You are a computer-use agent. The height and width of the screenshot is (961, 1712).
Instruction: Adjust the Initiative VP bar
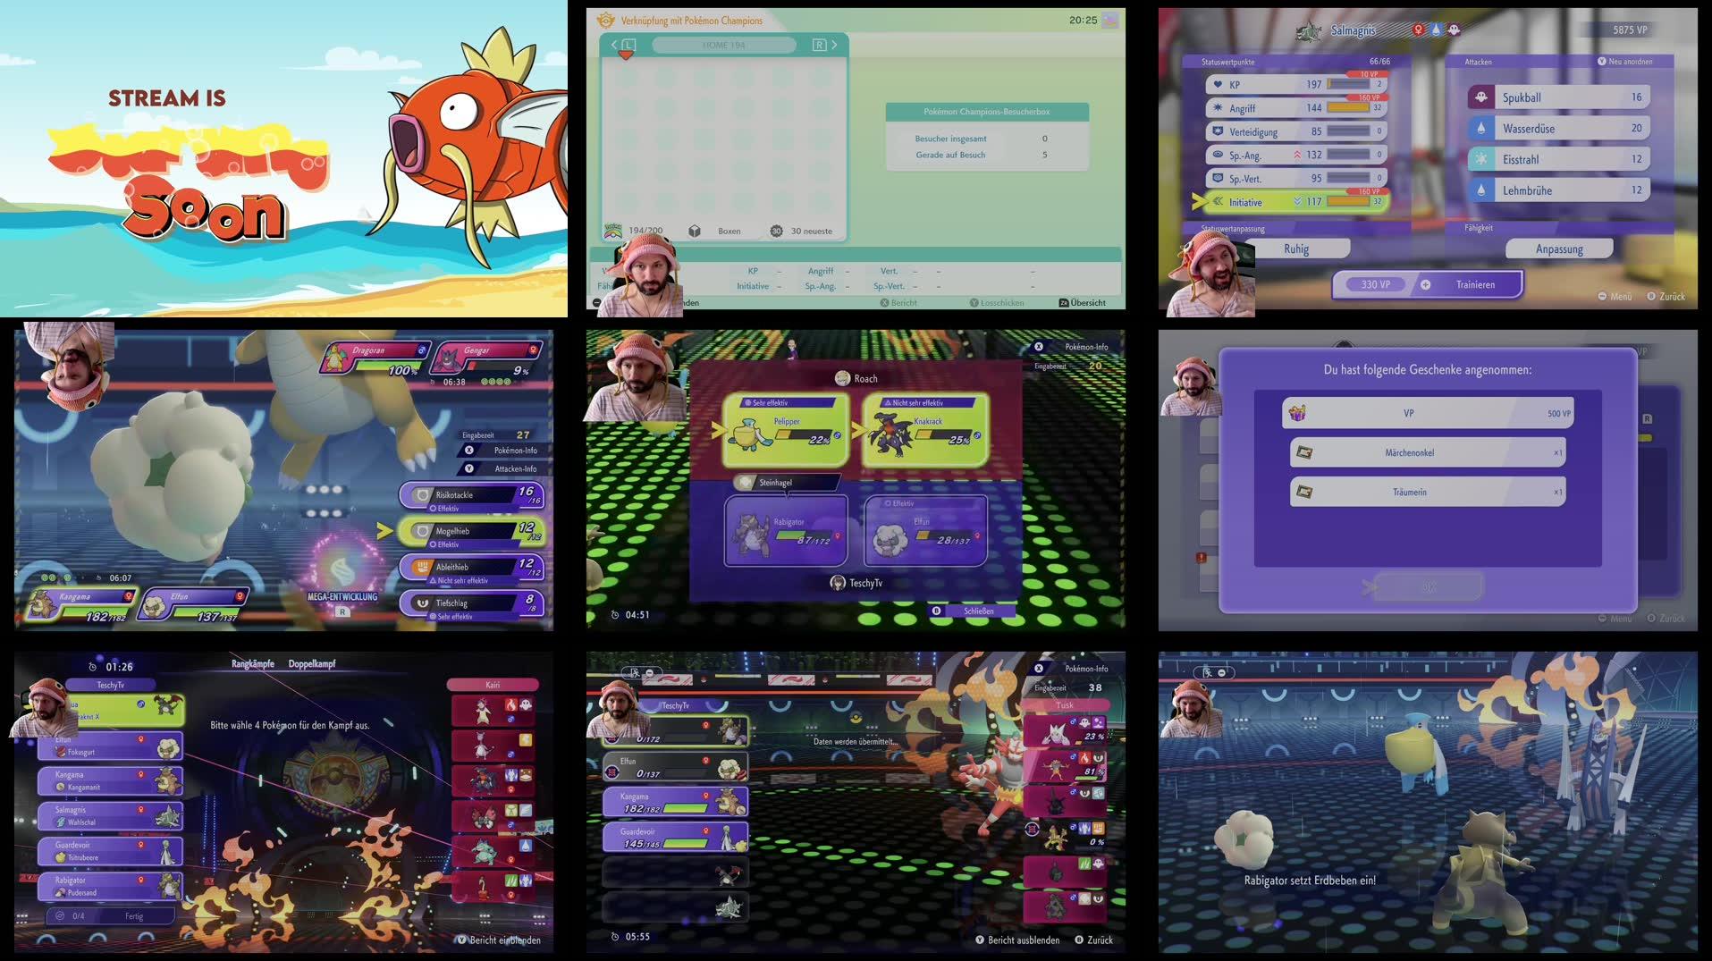[1349, 201]
